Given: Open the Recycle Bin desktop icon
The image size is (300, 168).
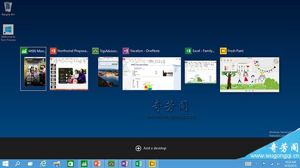Looking at the screenshot, I should pos(8,9).
